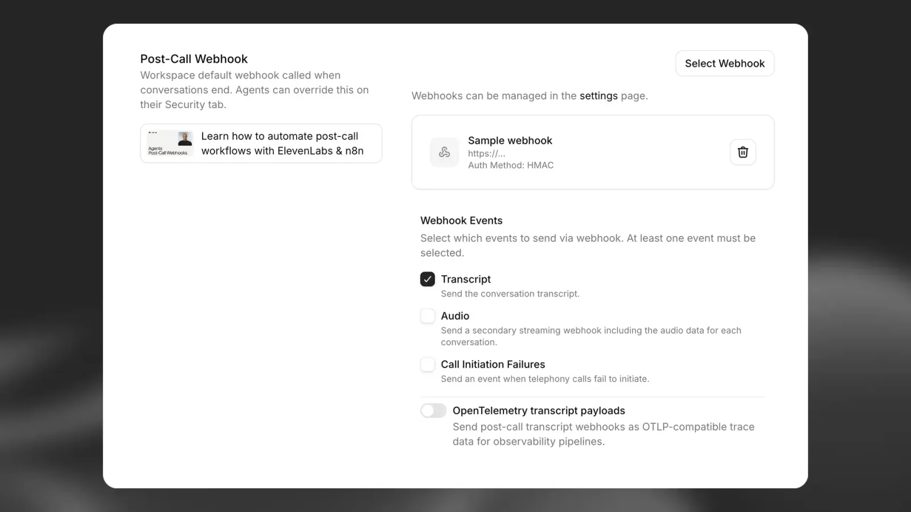Click the Call Initiation Failures label
This screenshot has width=911, height=512.
(x=493, y=364)
